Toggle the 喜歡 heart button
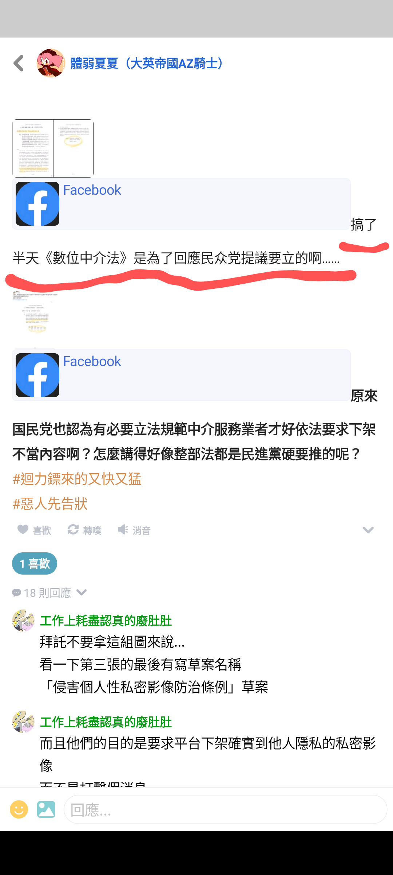The height and width of the screenshot is (875, 393). 34,530
